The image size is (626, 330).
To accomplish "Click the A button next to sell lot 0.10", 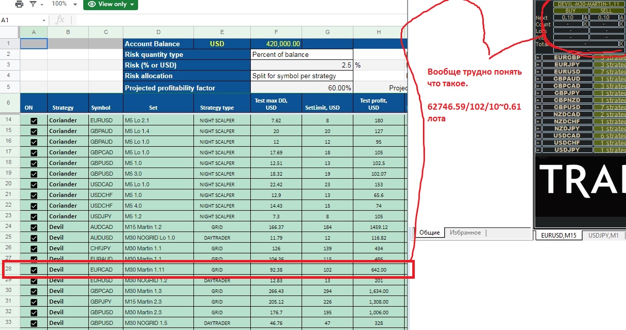I will click(622, 17).
